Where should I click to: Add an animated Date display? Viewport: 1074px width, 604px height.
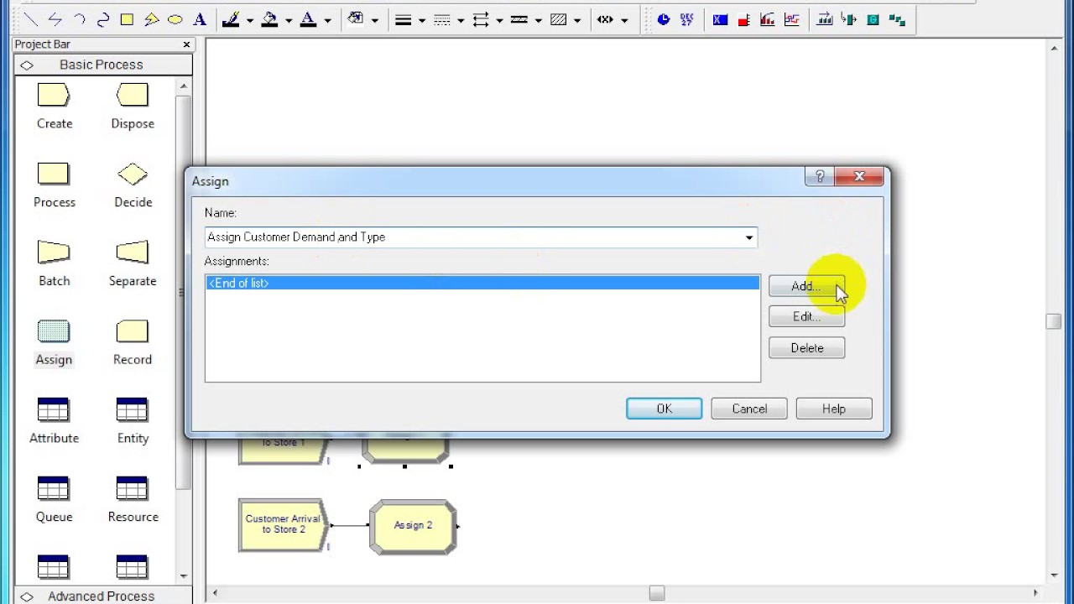(x=687, y=19)
